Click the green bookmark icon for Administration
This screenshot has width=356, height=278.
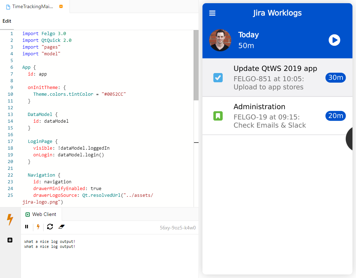(x=218, y=116)
